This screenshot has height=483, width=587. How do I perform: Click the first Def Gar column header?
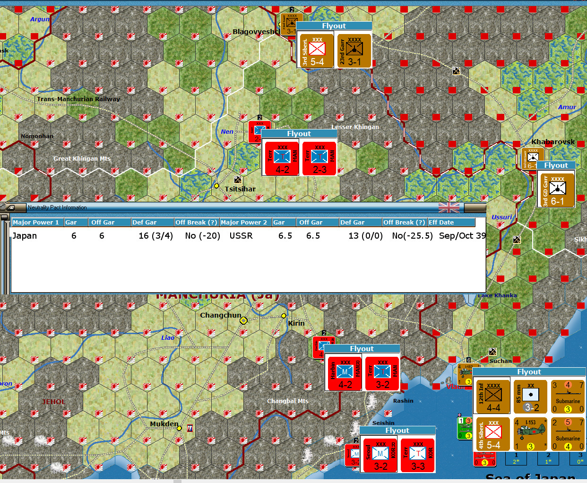pyautogui.click(x=153, y=222)
